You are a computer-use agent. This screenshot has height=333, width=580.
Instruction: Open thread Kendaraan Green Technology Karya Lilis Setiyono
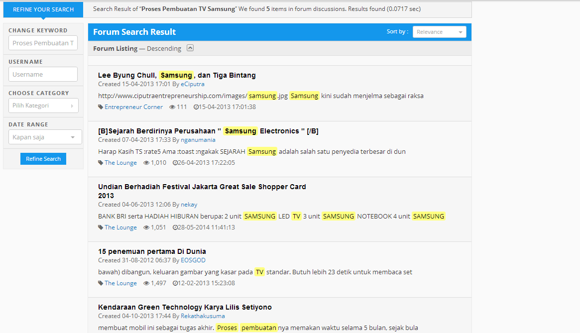pyautogui.click(x=185, y=307)
